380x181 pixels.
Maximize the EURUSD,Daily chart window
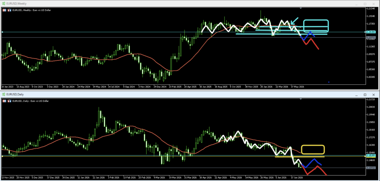tap(365, 95)
